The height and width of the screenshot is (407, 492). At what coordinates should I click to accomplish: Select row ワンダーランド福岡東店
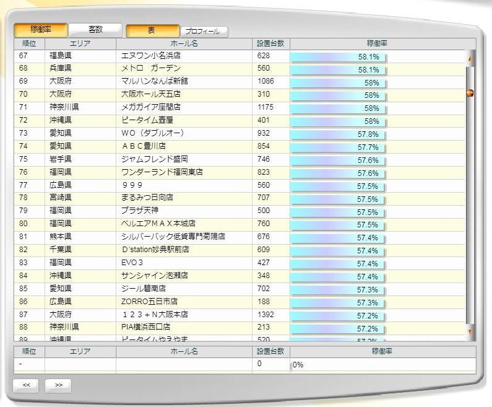click(x=240, y=173)
